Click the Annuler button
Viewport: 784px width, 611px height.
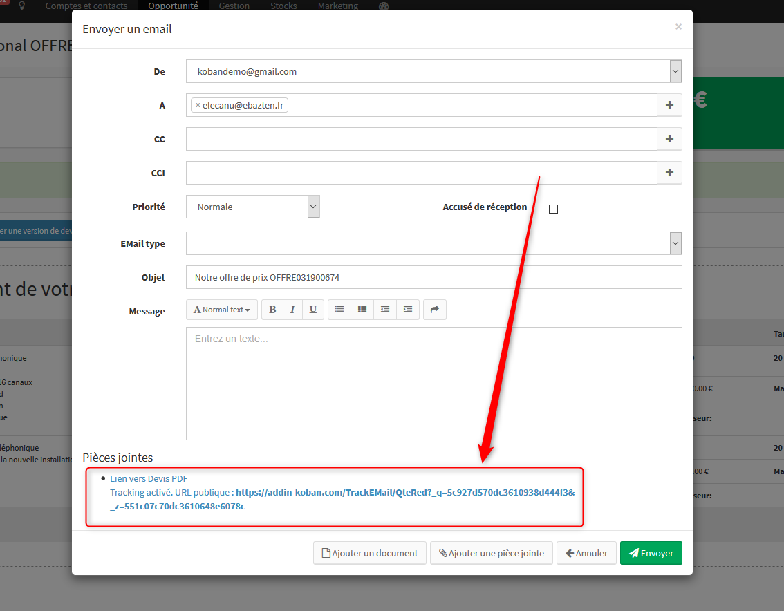coord(586,553)
